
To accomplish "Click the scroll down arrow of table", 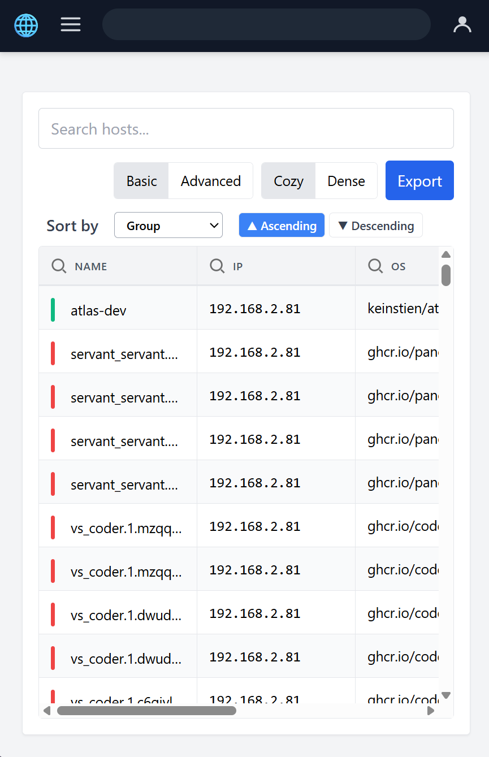I will [446, 695].
